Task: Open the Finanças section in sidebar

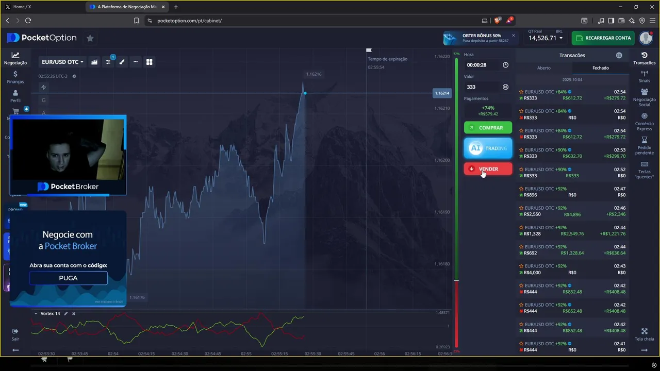Action: pos(15,77)
